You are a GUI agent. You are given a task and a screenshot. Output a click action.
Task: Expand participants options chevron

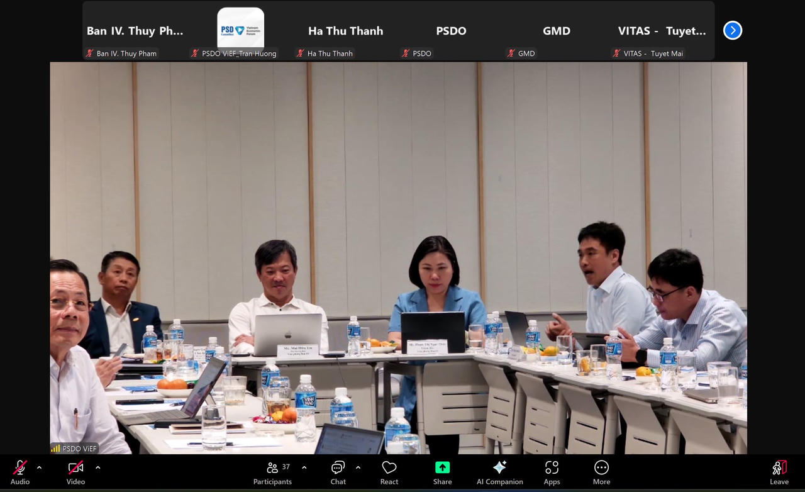(x=304, y=467)
